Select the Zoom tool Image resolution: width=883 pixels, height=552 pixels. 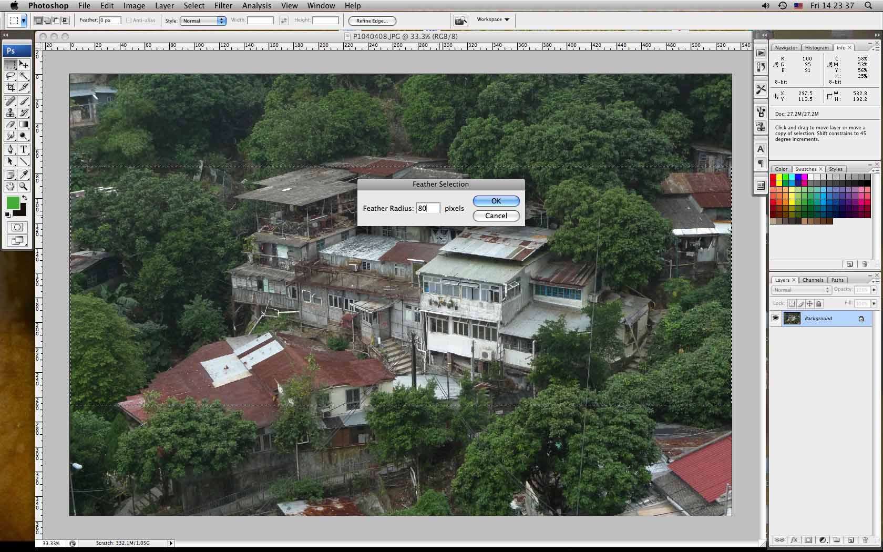24,186
